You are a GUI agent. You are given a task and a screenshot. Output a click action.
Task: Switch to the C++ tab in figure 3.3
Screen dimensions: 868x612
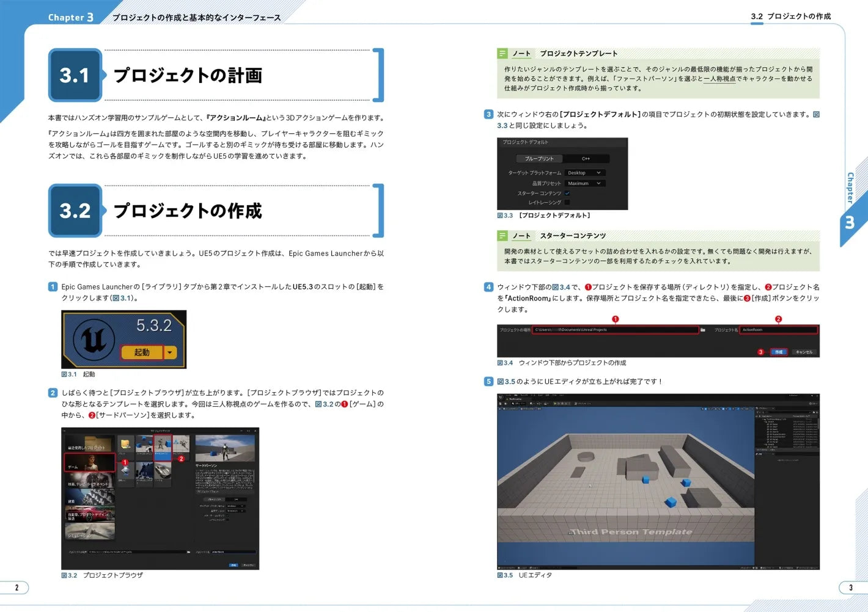coord(586,158)
